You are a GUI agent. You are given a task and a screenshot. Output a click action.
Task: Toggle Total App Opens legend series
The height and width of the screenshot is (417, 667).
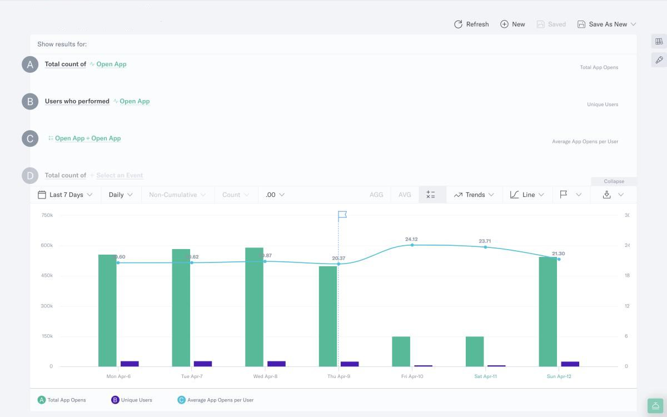point(62,400)
